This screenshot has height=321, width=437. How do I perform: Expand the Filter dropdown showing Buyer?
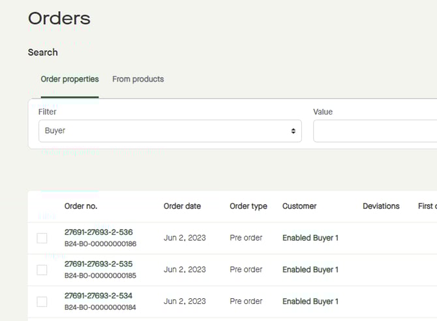point(170,131)
